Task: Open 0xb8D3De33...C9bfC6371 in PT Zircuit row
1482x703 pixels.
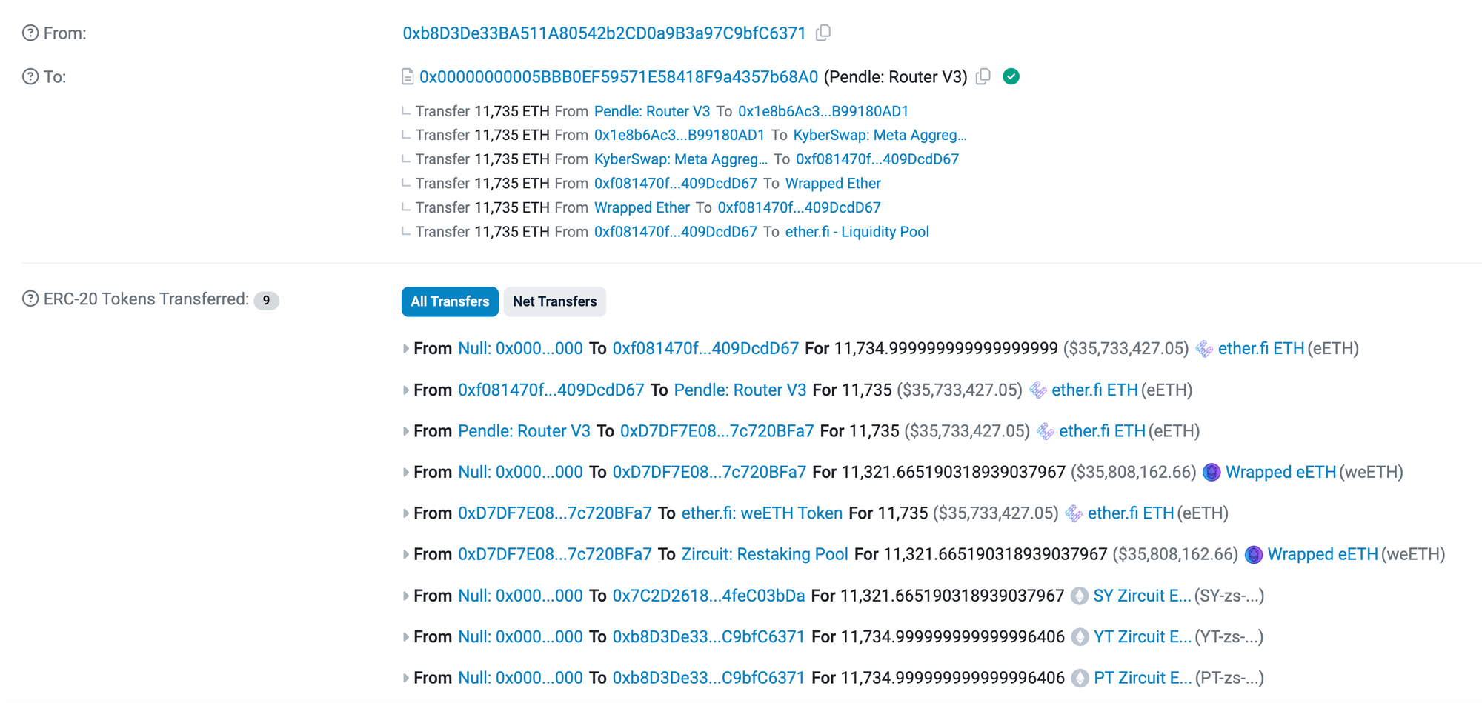Action: coord(708,679)
